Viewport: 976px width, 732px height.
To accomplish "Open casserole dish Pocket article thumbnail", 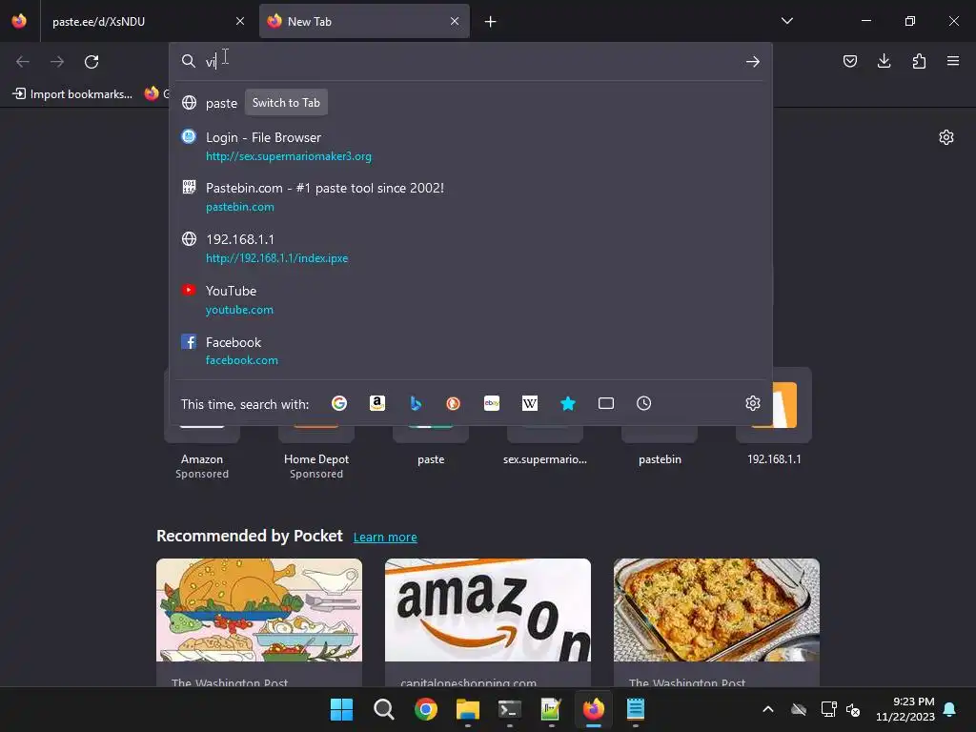I will click(x=717, y=610).
